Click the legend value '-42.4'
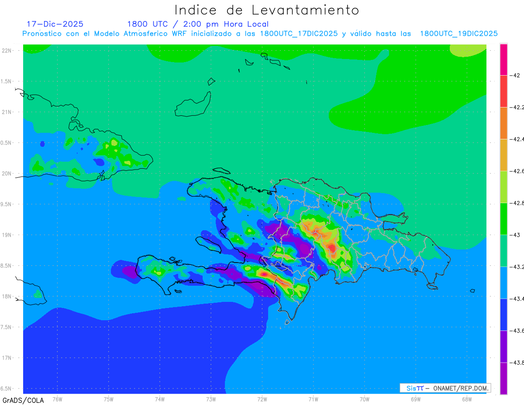The width and height of the screenshot is (524, 405). click(x=517, y=139)
